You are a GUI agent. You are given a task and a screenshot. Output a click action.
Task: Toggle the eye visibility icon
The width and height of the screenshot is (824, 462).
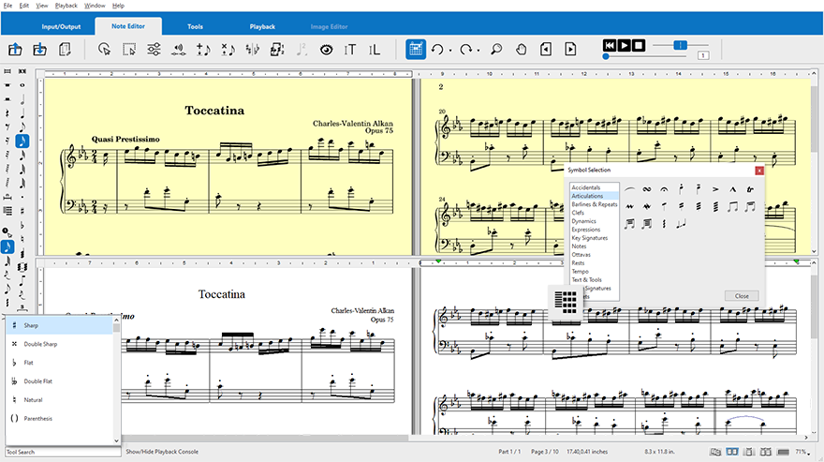click(327, 50)
